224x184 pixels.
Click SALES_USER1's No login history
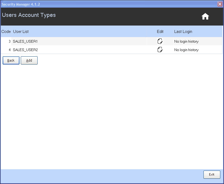186,42
